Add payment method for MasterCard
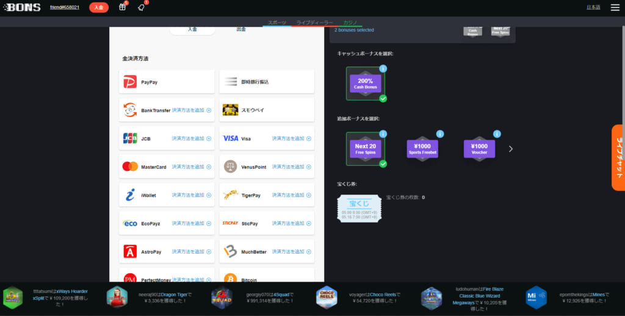625x316 pixels. click(192, 167)
